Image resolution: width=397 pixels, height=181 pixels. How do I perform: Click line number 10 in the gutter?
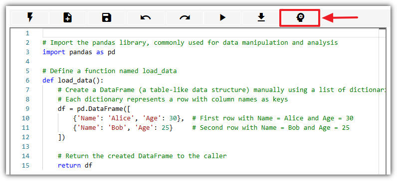click(25, 118)
